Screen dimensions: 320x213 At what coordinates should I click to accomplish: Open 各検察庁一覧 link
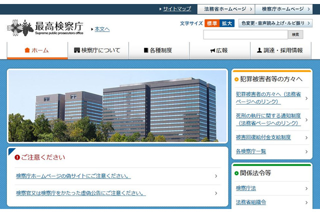click(251, 151)
